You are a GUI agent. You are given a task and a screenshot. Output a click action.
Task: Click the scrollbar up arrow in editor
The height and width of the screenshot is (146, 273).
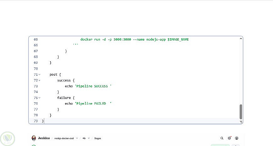click(241, 38)
